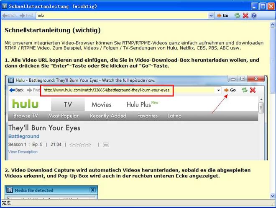The image size is (276, 208).
Task: Click the red X stop icon in help toolbar
Action: [245, 16]
